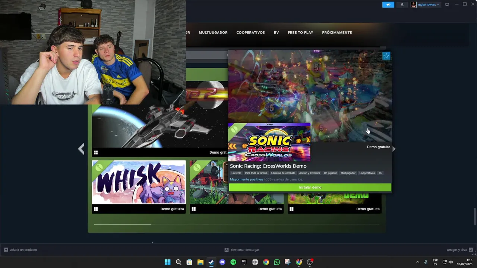Select the Acción y aventura tag
The width and height of the screenshot is (477, 268).
point(310,173)
